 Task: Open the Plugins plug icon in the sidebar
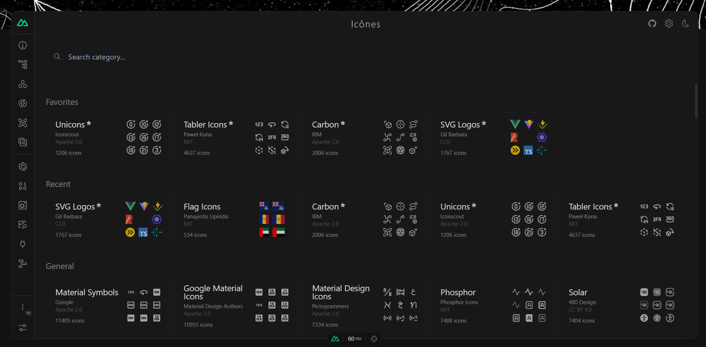point(23,244)
